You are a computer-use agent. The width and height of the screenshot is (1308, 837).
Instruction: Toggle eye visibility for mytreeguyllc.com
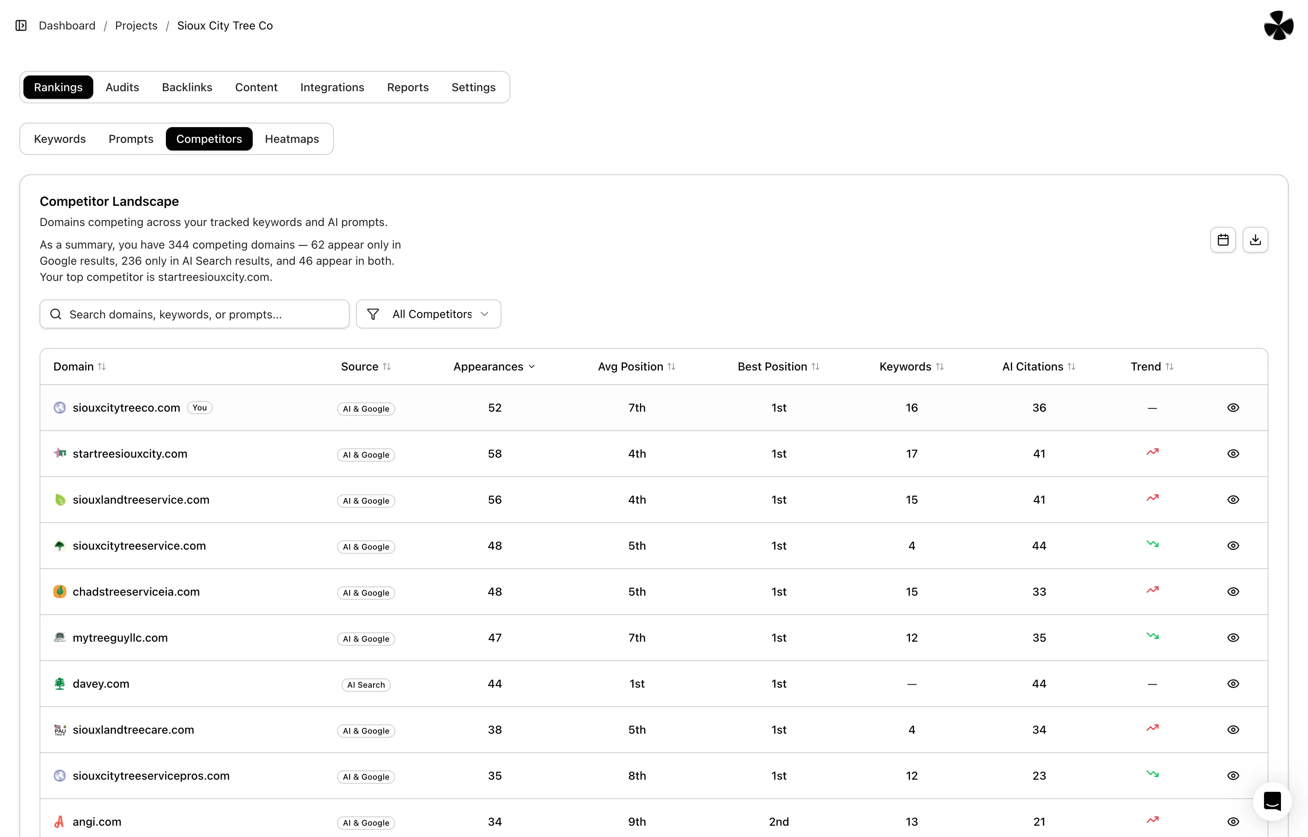[x=1233, y=638]
